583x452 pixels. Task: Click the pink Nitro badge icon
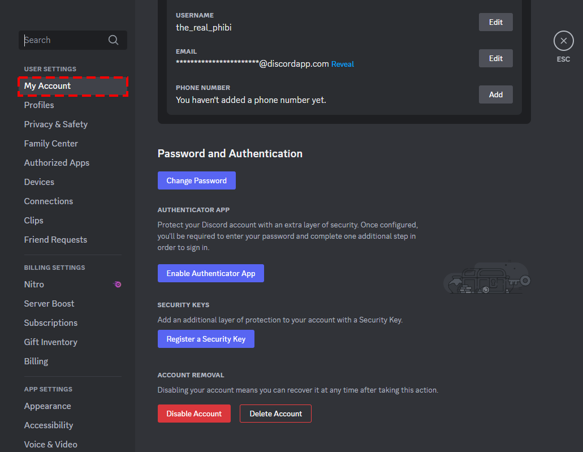117,284
